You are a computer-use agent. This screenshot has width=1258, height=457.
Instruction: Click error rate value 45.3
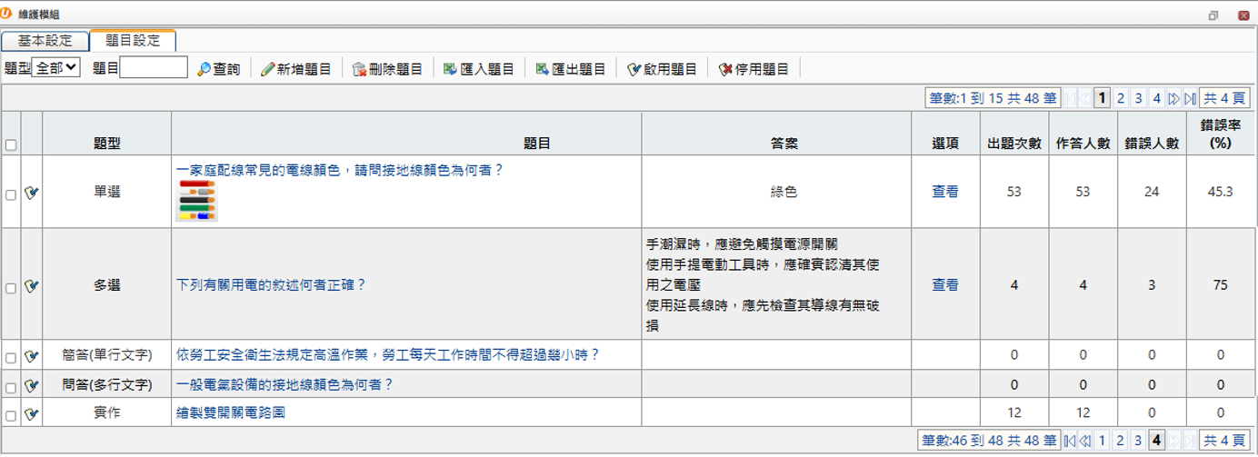point(1221,192)
